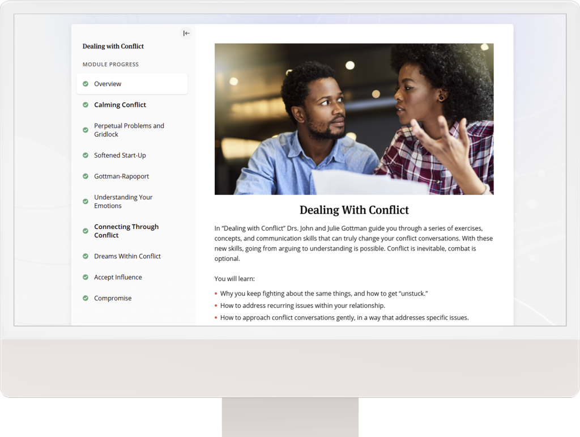Open Understanding Your Emotions lesson
This screenshot has height=437, width=580.
pos(123,201)
